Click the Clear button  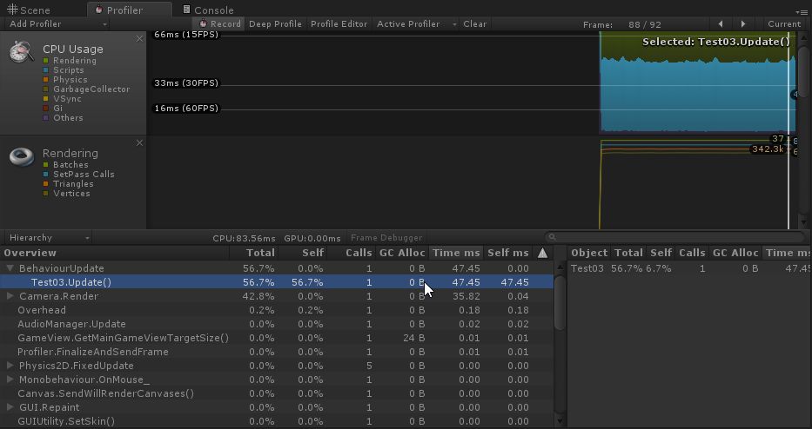point(474,23)
